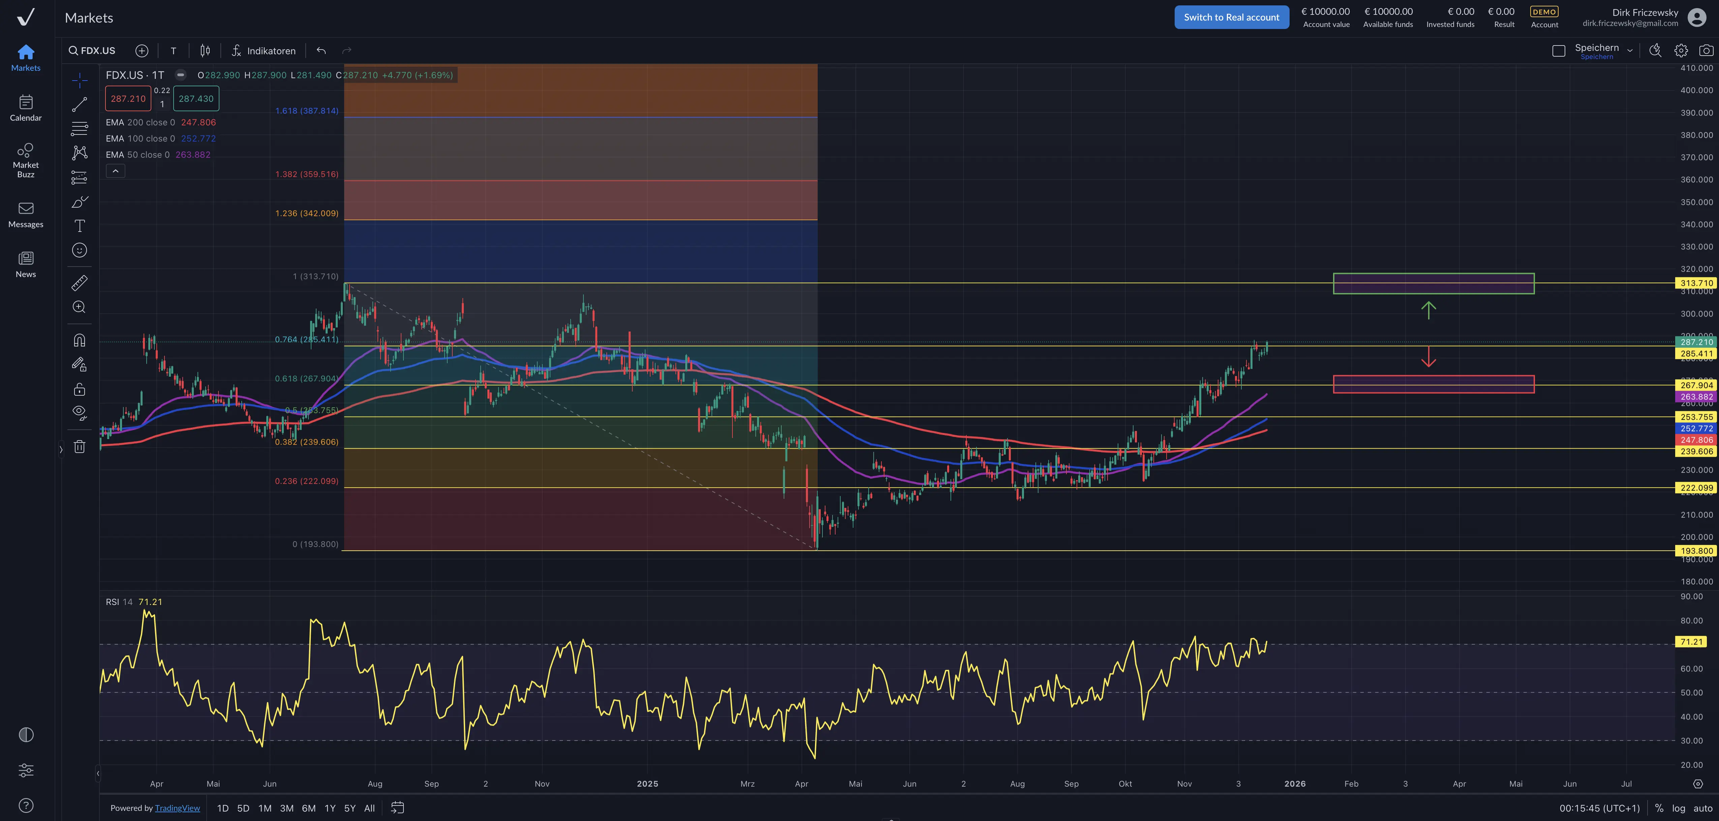This screenshot has width=1719, height=821.
Task: Click the trash bin delete drawings icon
Action: click(x=80, y=447)
